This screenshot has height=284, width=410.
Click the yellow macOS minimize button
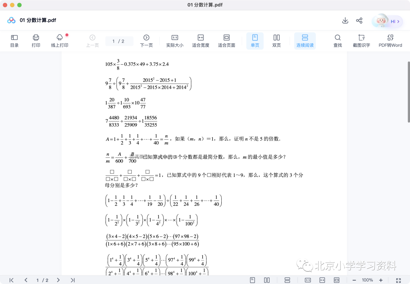pos(12,5)
